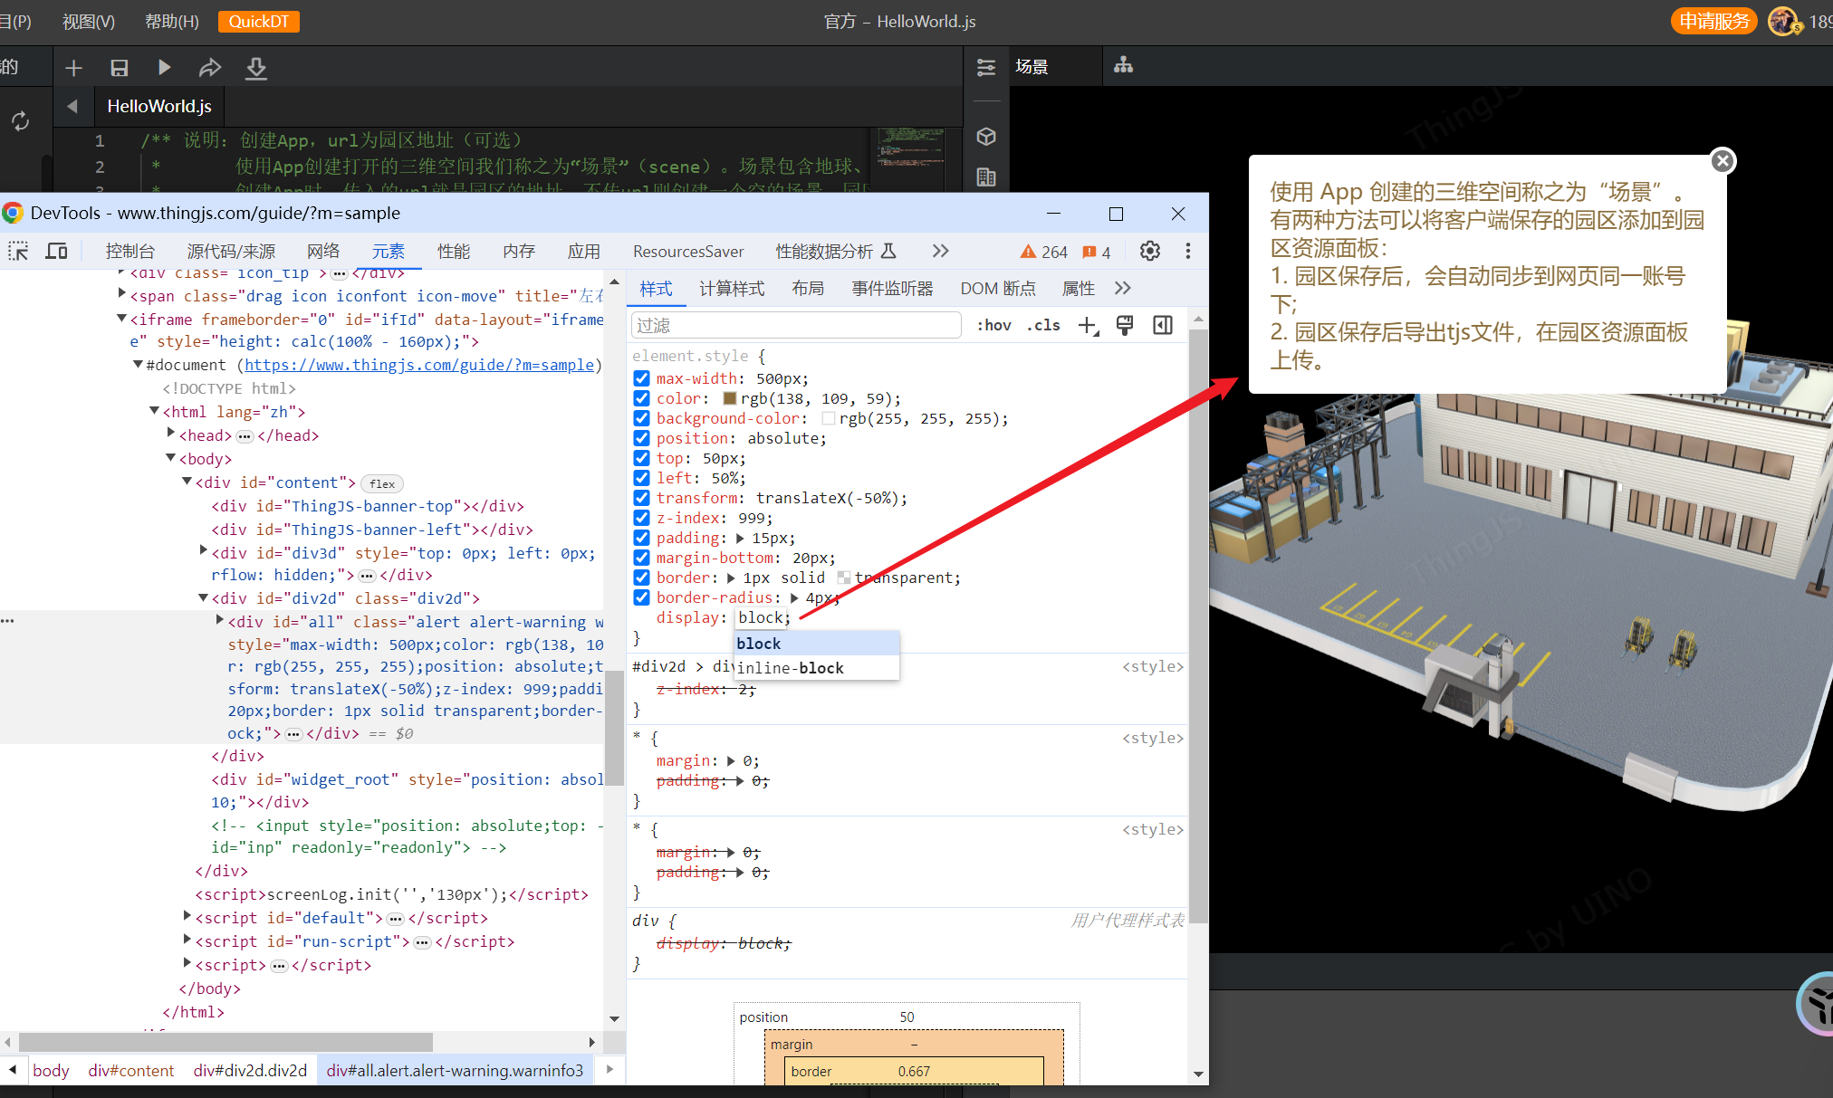Toggle the :hov element state button
Screen dimensions: 1833x1098
[x=993, y=325]
